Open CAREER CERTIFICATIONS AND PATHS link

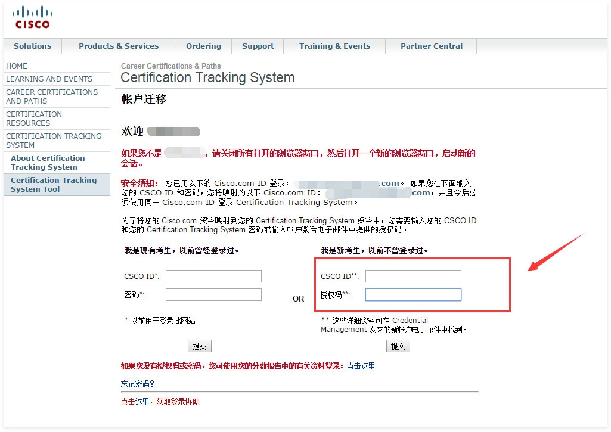52,97
